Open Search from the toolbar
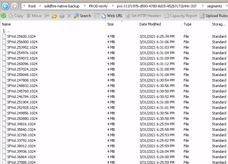The image size is (228, 164). pyautogui.click(x=82, y=16)
